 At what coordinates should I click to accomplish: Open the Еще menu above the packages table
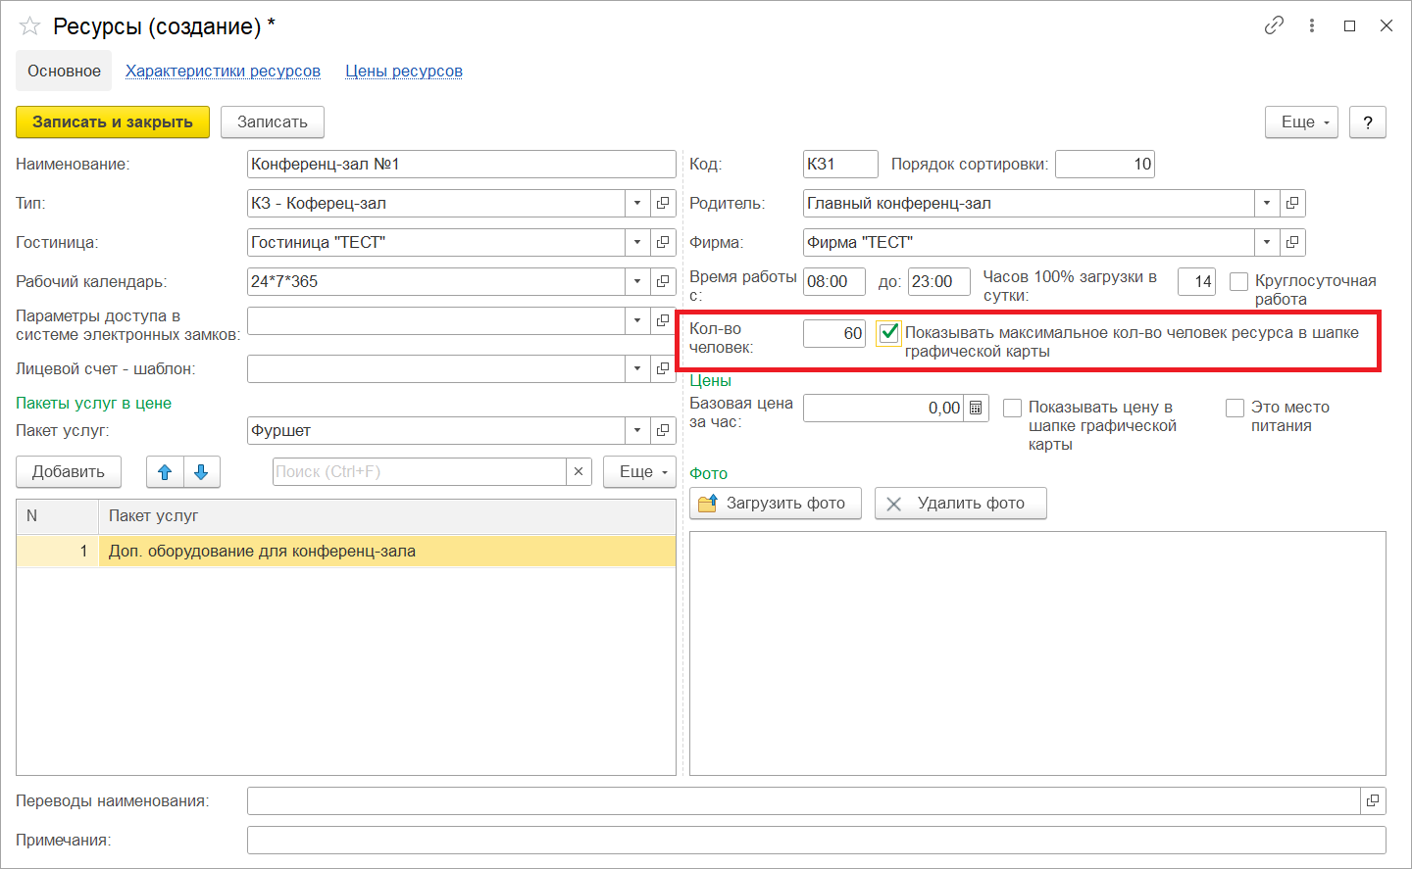[x=639, y=472]
